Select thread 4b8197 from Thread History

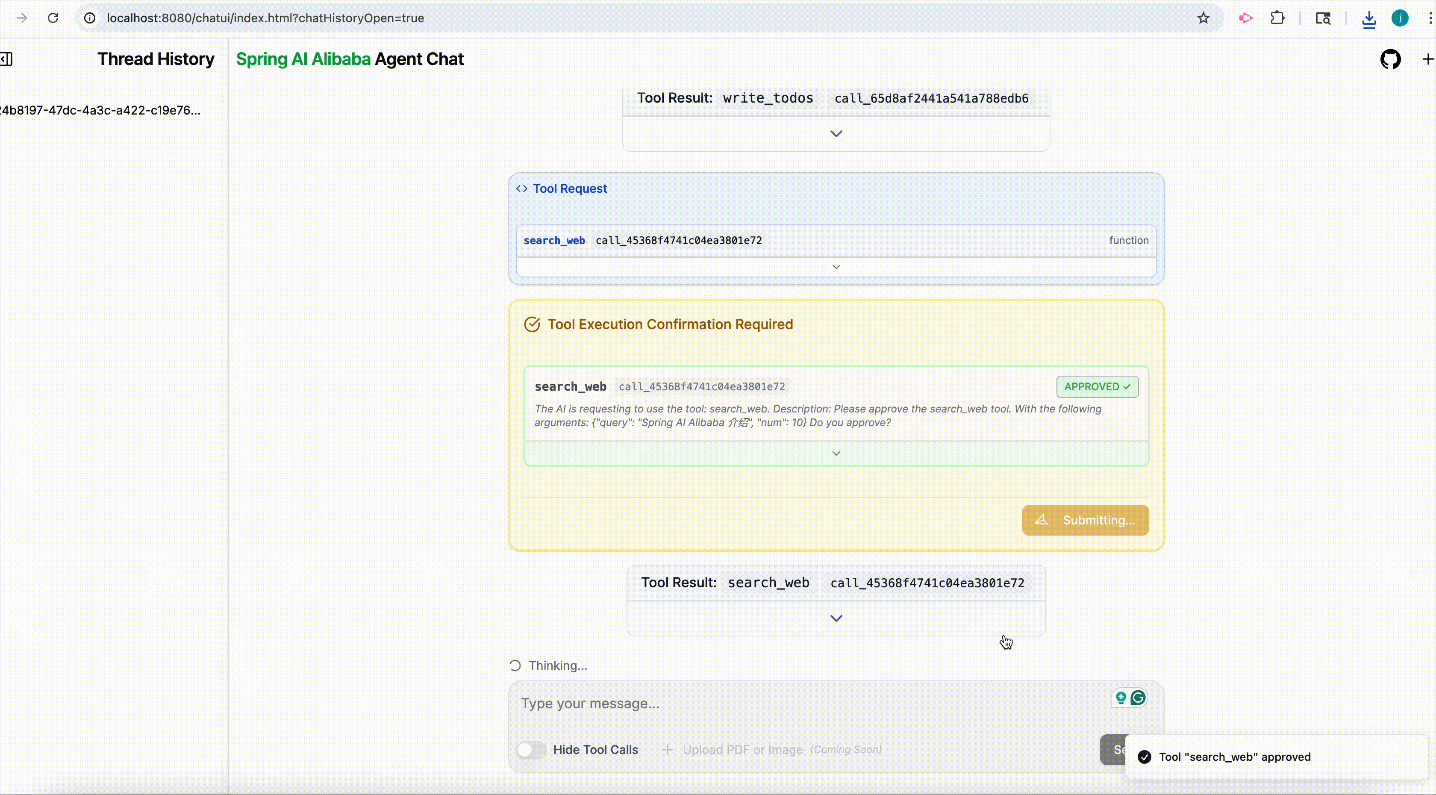[100, 109]
